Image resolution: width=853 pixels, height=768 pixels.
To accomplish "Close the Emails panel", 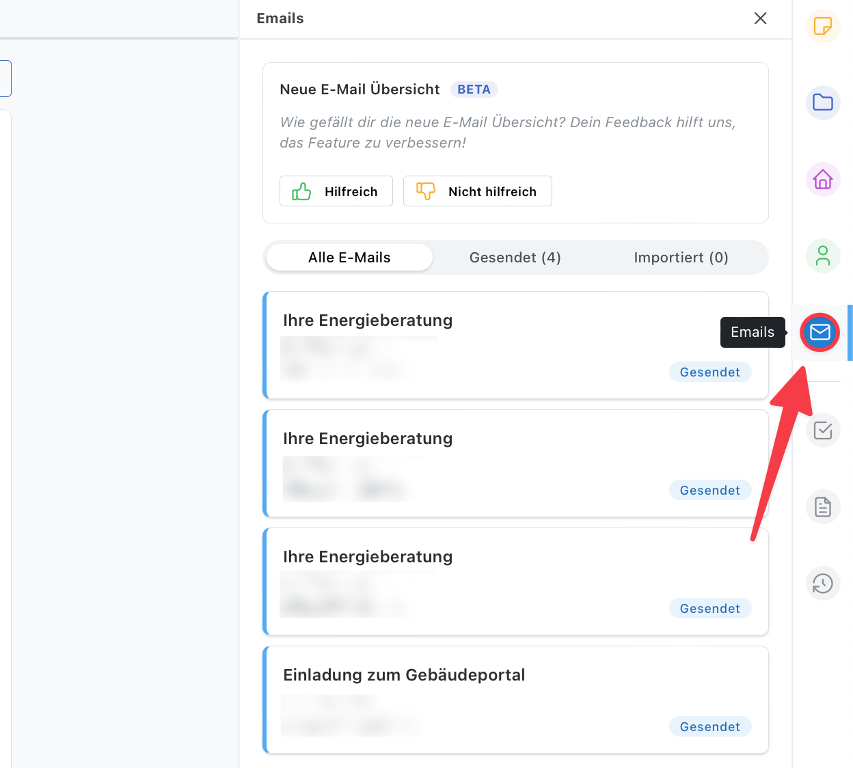I will point(760,18).
